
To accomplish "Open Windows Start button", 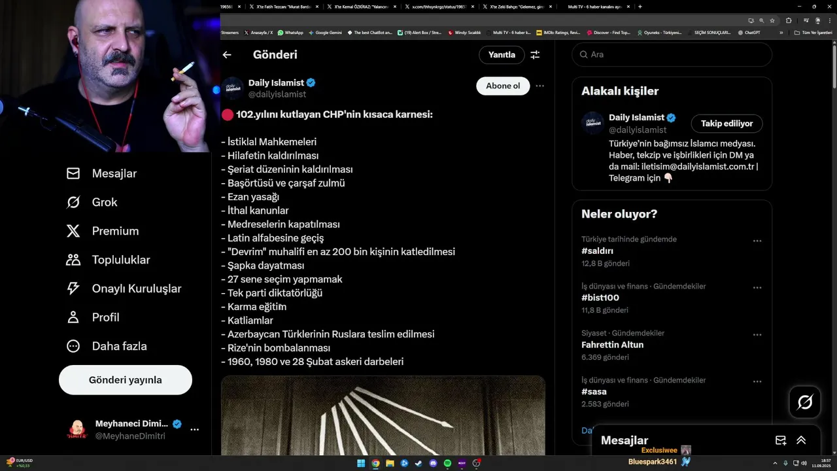I will [361, 463].
